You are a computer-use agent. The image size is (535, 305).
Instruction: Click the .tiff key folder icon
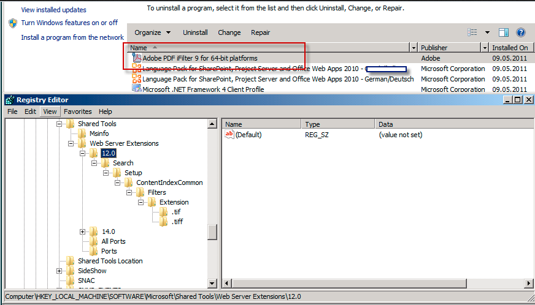coord(163,222)
